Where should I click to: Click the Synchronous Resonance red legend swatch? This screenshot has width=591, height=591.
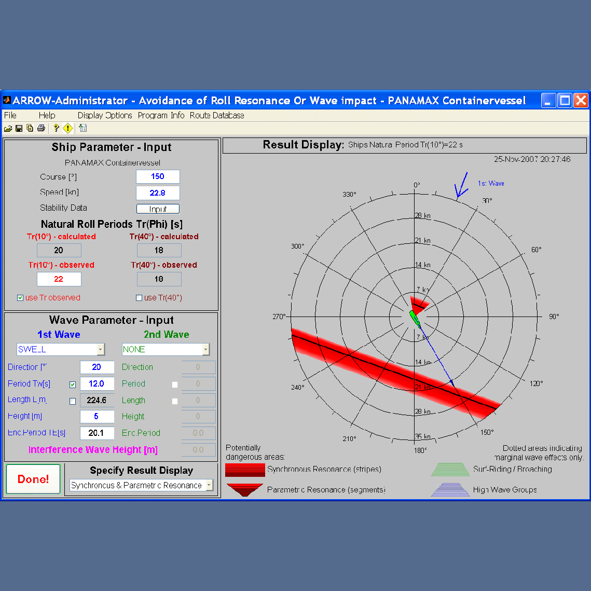click(245, 470)
